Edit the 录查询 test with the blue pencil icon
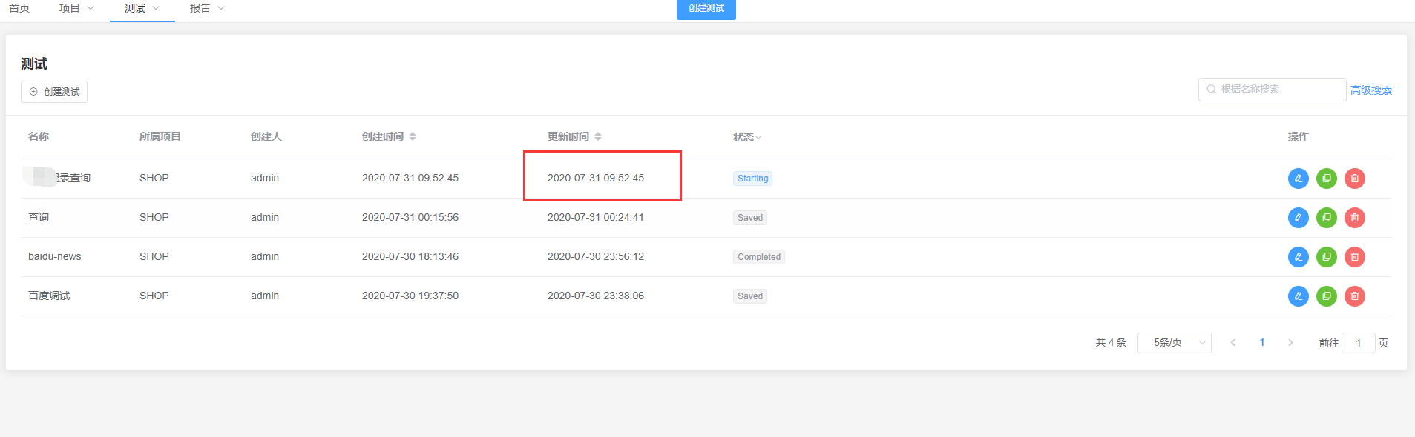The image size is (1415, 437). (1298, 179)
